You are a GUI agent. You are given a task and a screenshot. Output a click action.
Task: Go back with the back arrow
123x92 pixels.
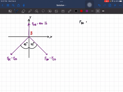tap(3, 5)
